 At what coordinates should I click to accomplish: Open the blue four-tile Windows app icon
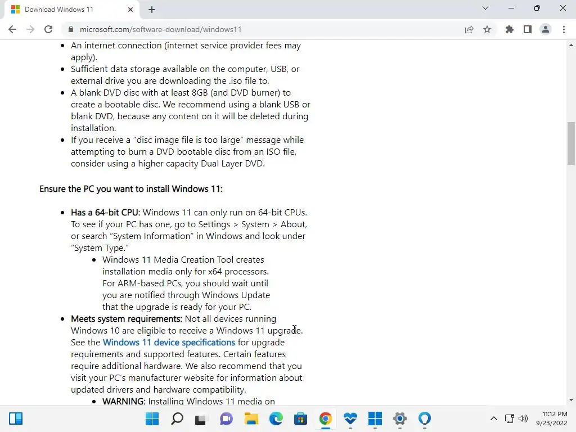[x=375, y=418]
